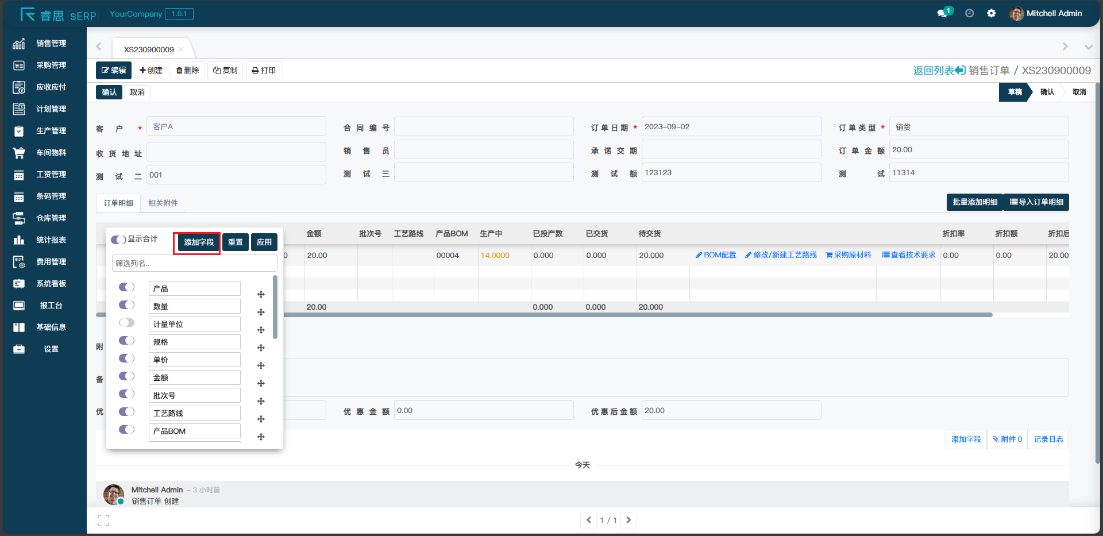Click the 添加字段 button in popup
Screen dimensions: 1103x536
pyautogui.click(x=199, y=242)
